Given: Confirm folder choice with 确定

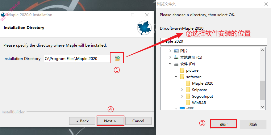Looking at the screenshot, I should coord(223,124).
